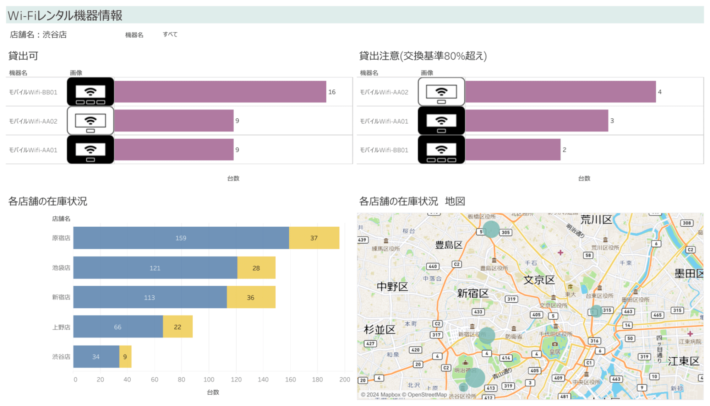Screen dimensions: 710x406
Task: Click the yellow 36 bar for 新宿店
Action: tap(251, 297)
